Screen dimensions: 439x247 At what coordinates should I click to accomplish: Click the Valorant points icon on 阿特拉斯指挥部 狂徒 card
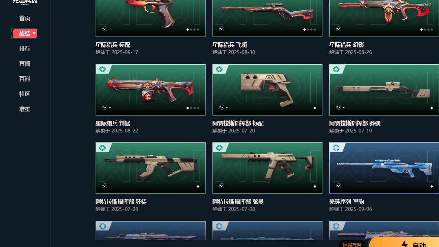tap(105, 186)
